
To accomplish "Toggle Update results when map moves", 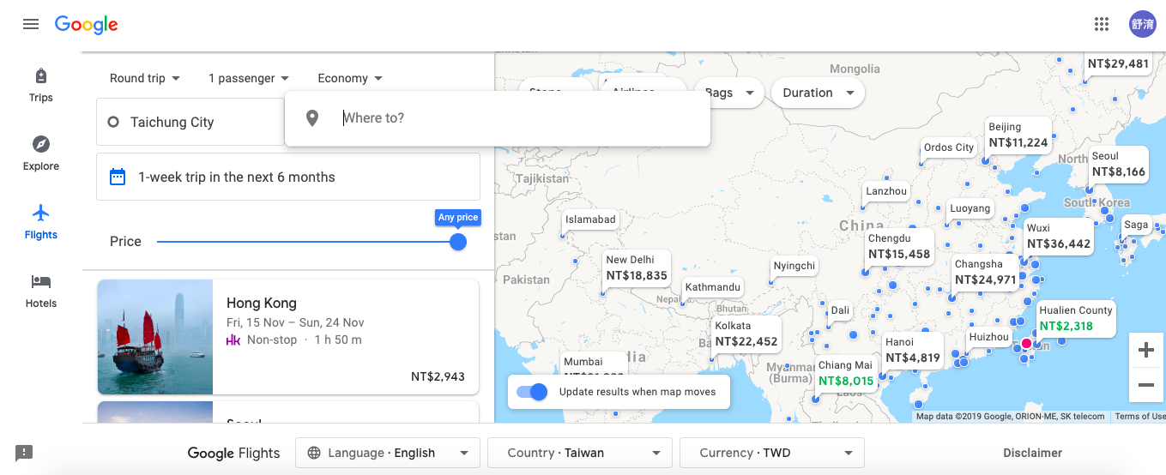I will 532,392.
